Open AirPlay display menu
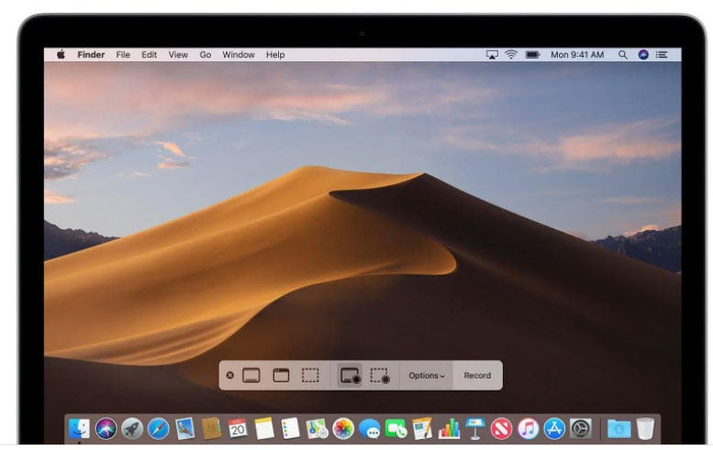This screenshot has width=713, height=450. coord(492,54)
